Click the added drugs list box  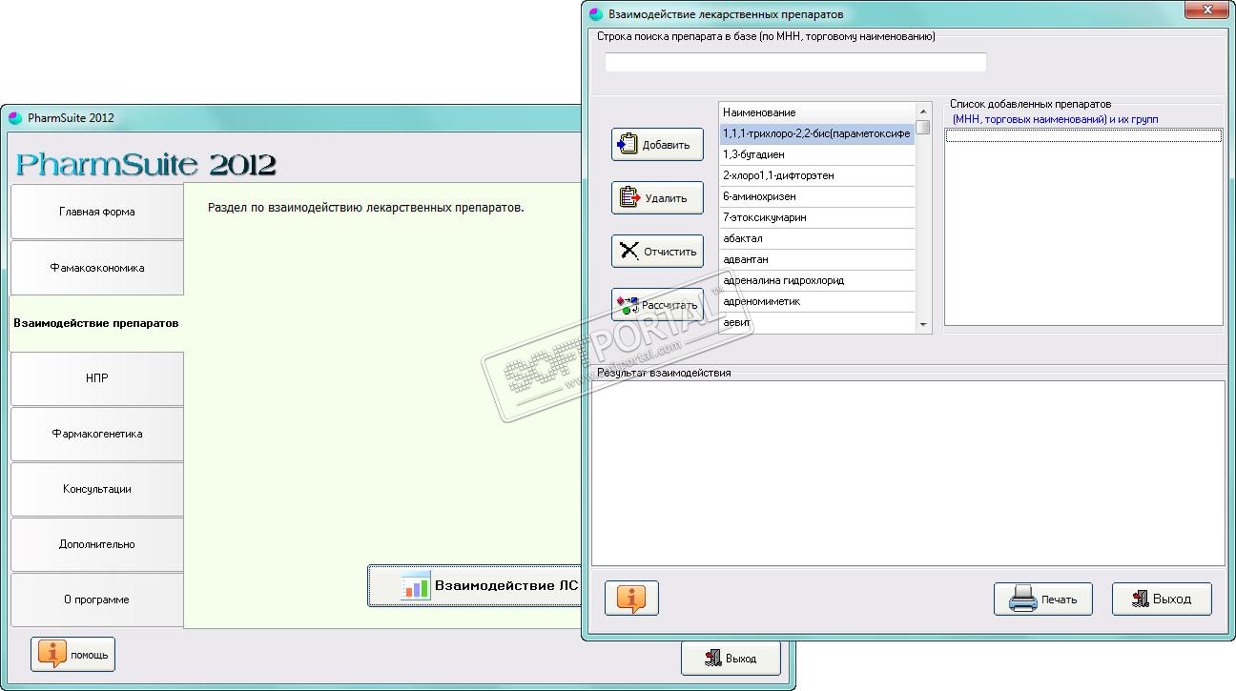tap(1083, 227)
